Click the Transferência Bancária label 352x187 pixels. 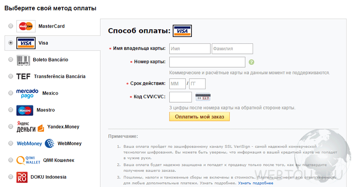pyautogui.click(x=60, y=76)
